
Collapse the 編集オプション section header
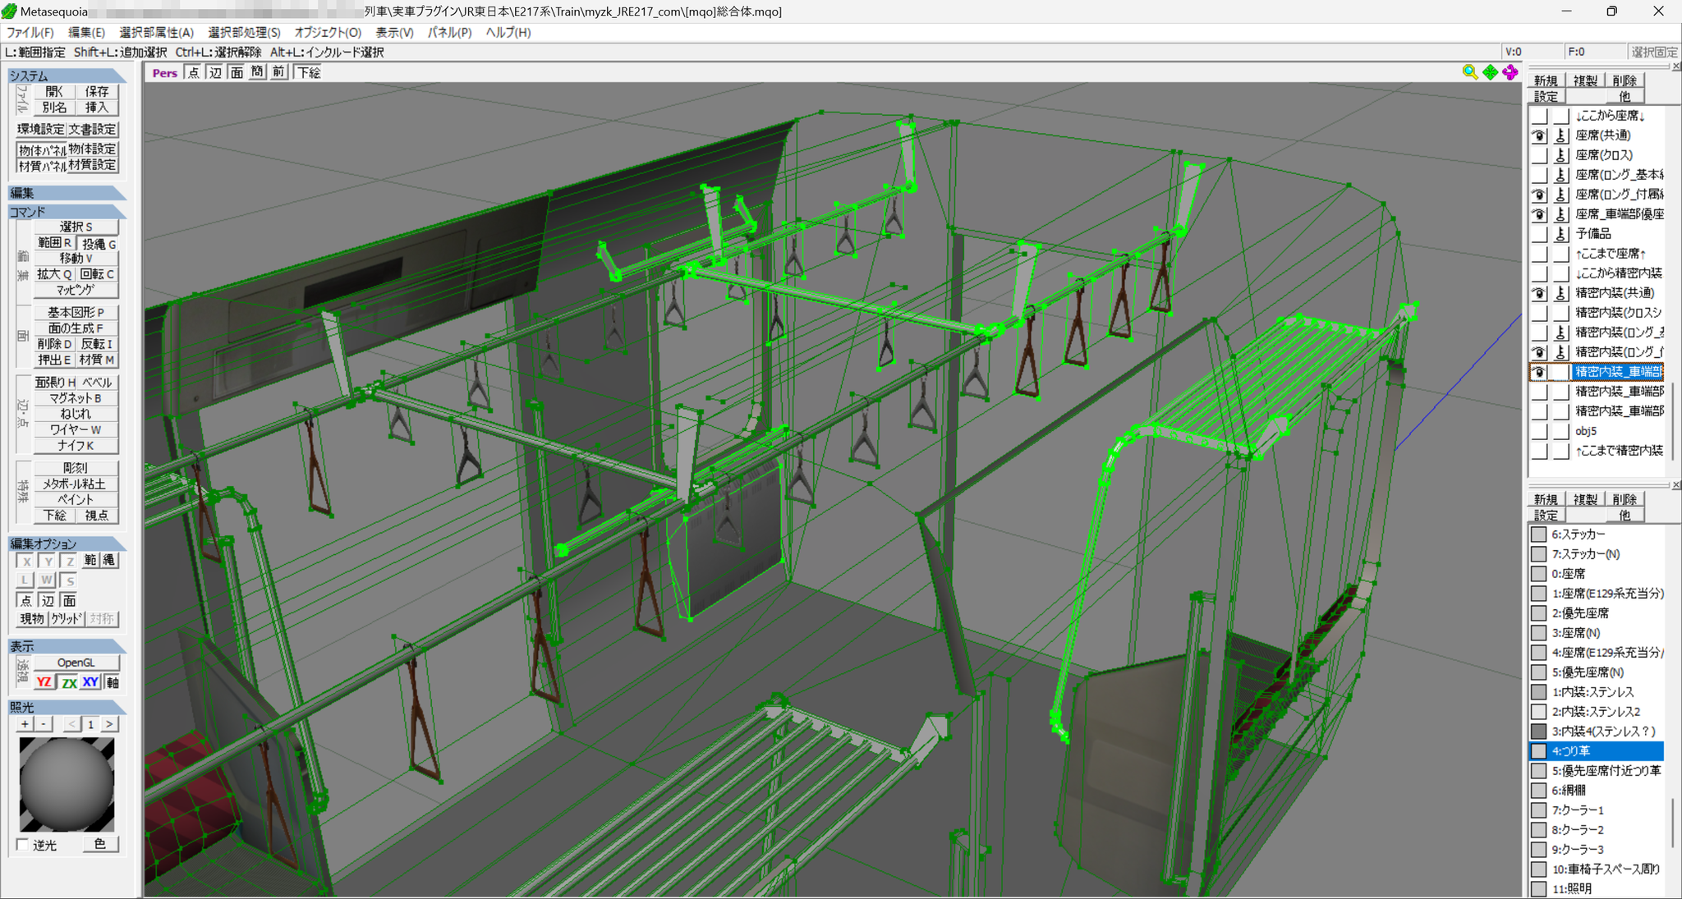point(67,544)
